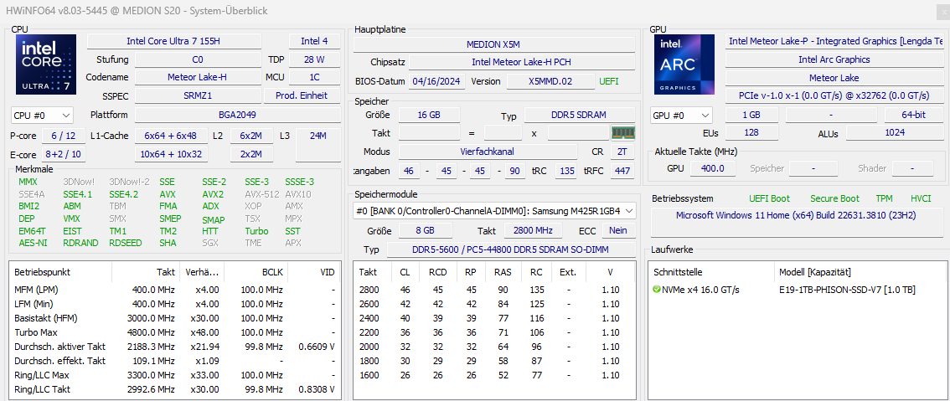This screenshot has width=950, height=401.
Task: Click the Prod. Einheit field
Action: tap(302, 95)
